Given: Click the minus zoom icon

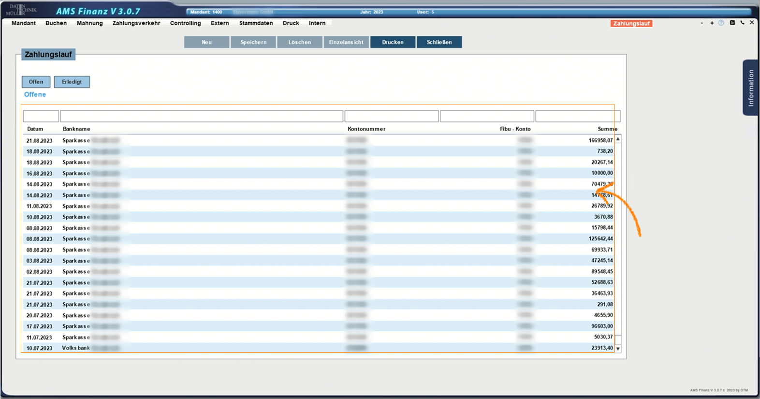Looking at the screenshot, I should [702, 23].
